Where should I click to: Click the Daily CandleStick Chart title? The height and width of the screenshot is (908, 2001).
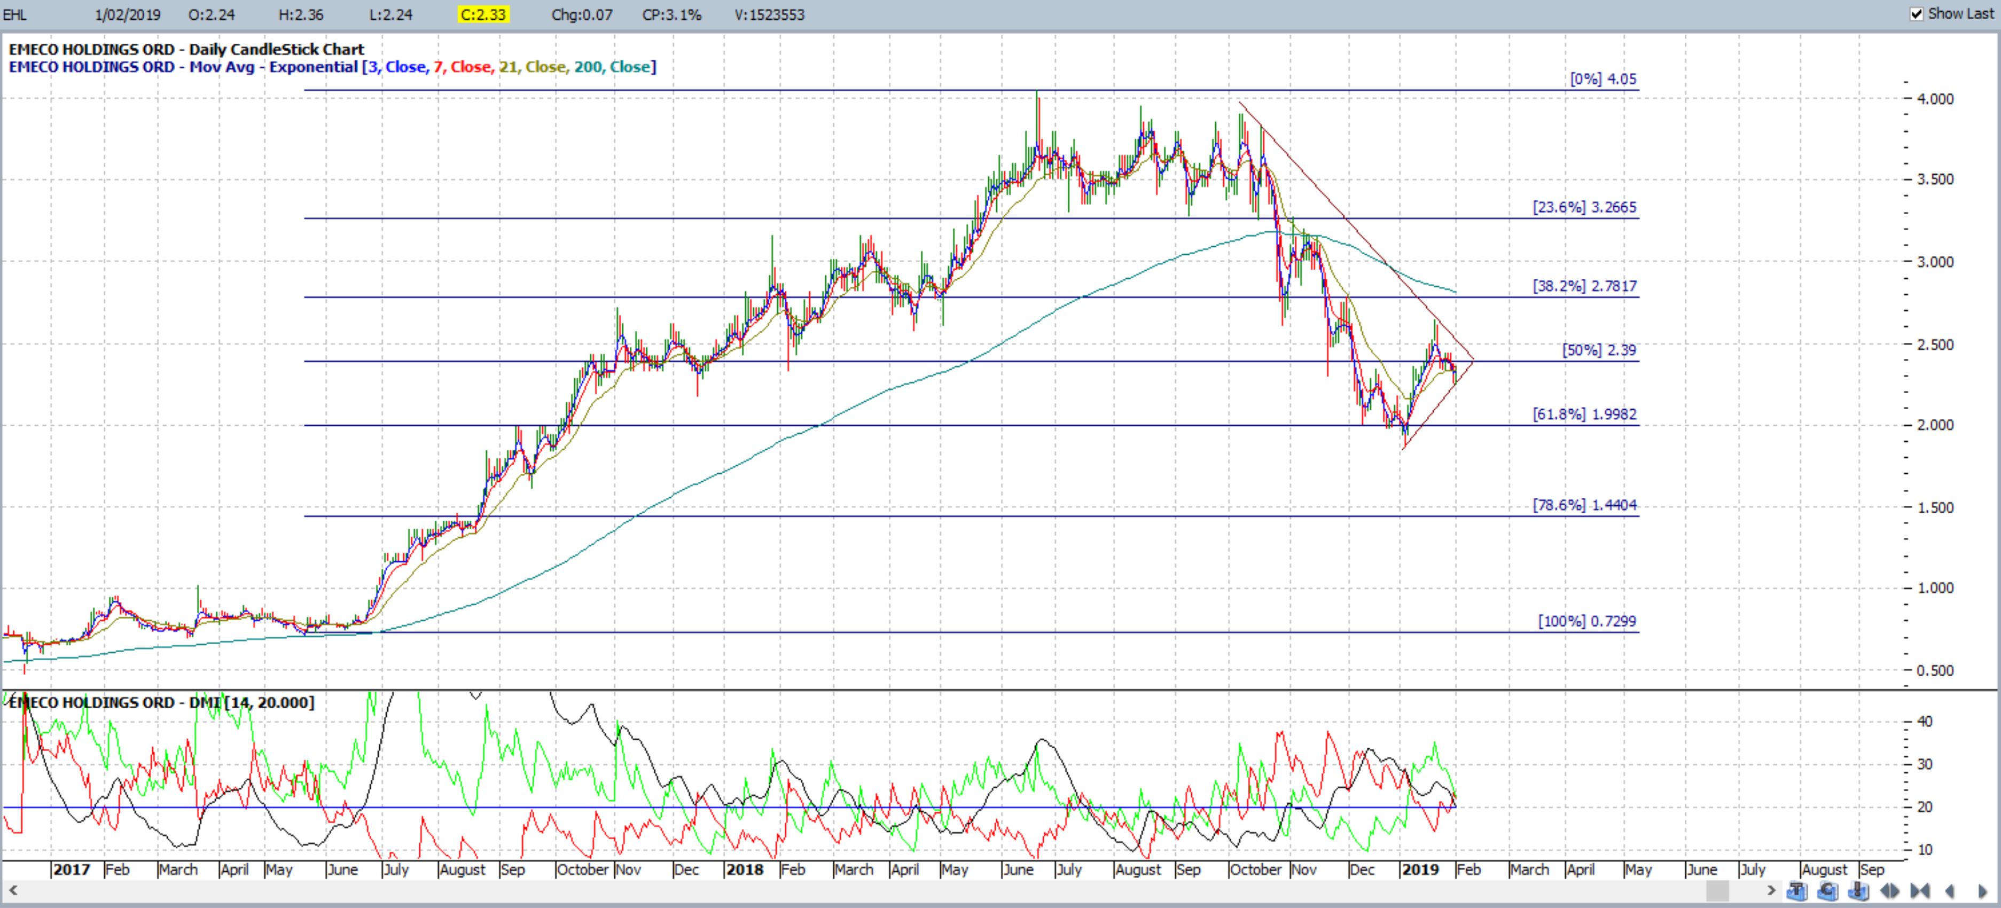pos(186,50)
